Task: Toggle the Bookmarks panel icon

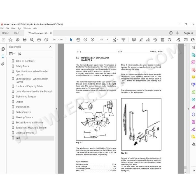Action: (x=3, y=57)
